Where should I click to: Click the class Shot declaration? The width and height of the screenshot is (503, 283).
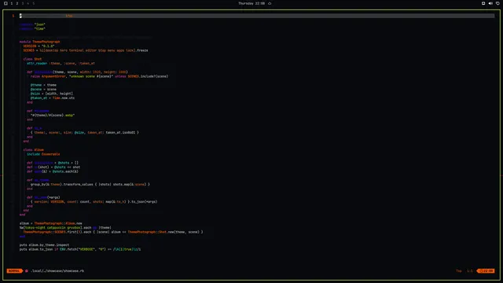point(32,59)
